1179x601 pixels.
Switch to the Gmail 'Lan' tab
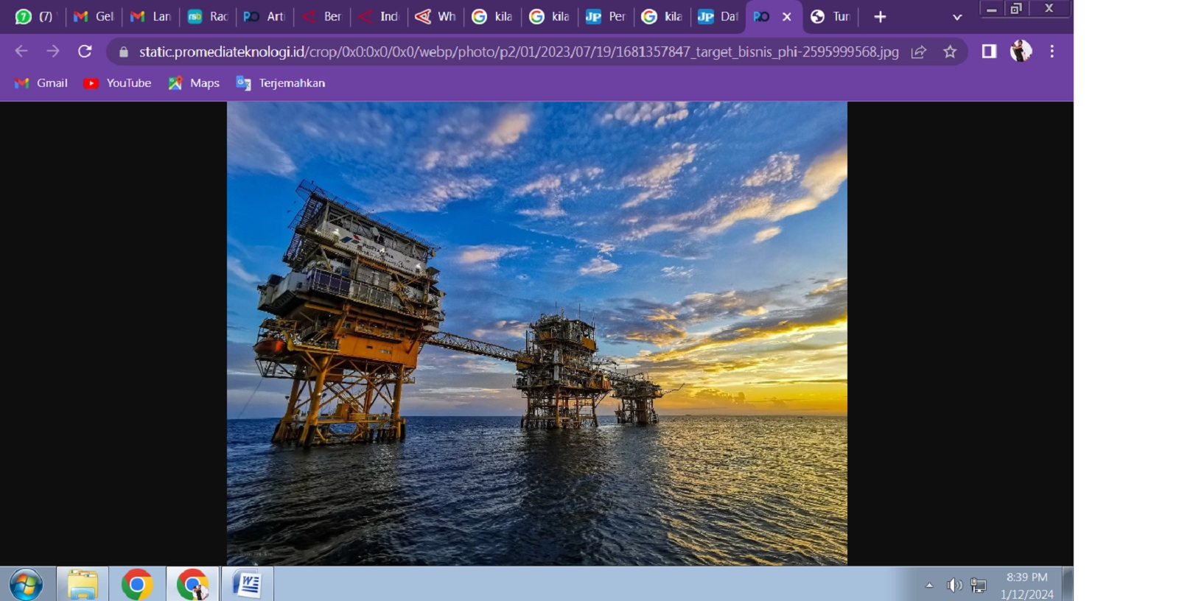tap(151, 16)
